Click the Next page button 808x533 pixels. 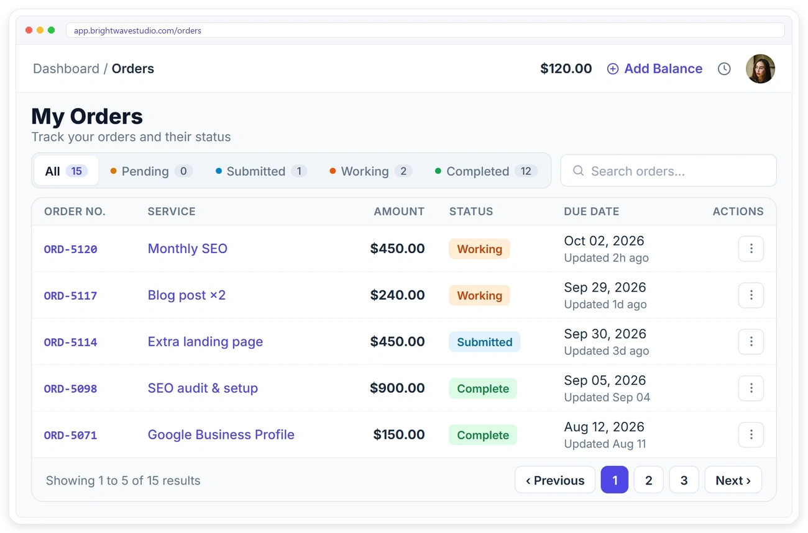pos(733,480)
